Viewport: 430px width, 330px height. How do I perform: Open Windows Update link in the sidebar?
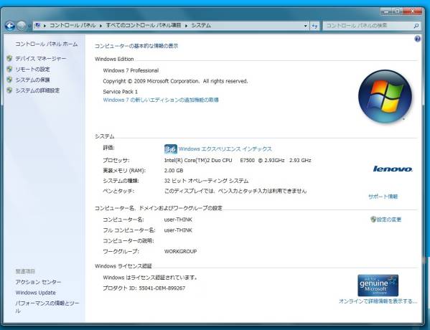click(36, 293)
